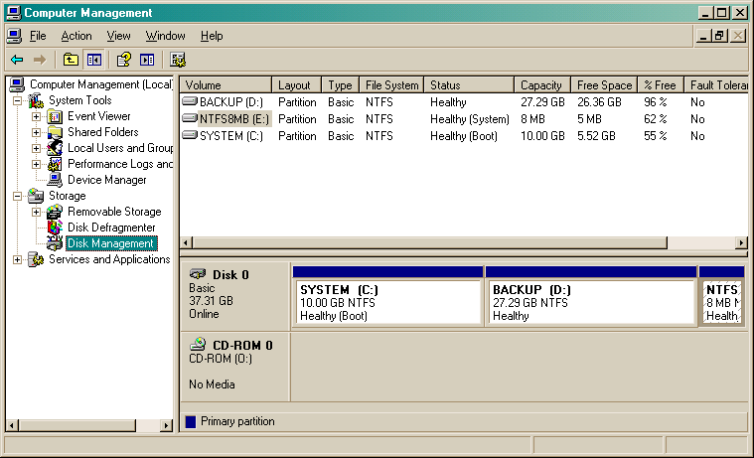Select the Device Manager icon in tree
This screenshot has height=458, width=754.
[56, 180]
